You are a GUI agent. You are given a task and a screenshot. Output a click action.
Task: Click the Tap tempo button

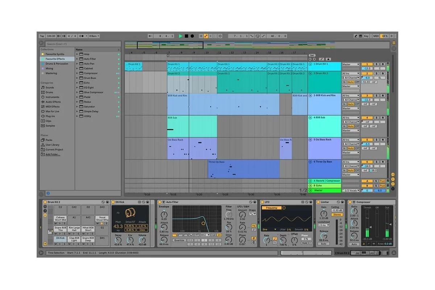(42, 36)
